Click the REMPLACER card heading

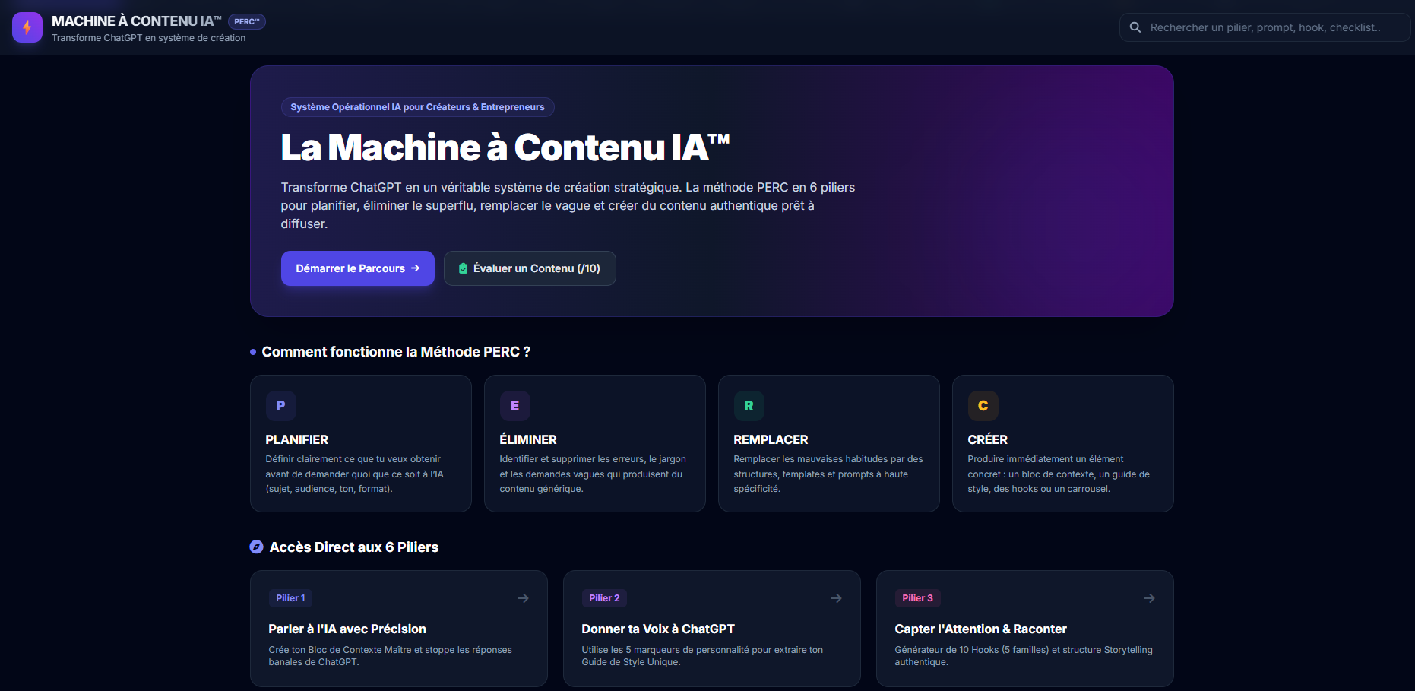coord(771,439)
